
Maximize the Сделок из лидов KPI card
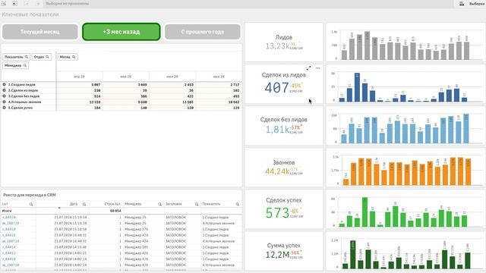tap(309, 68)
